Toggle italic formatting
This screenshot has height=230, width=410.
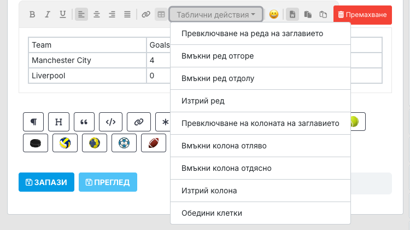(48, 14)
